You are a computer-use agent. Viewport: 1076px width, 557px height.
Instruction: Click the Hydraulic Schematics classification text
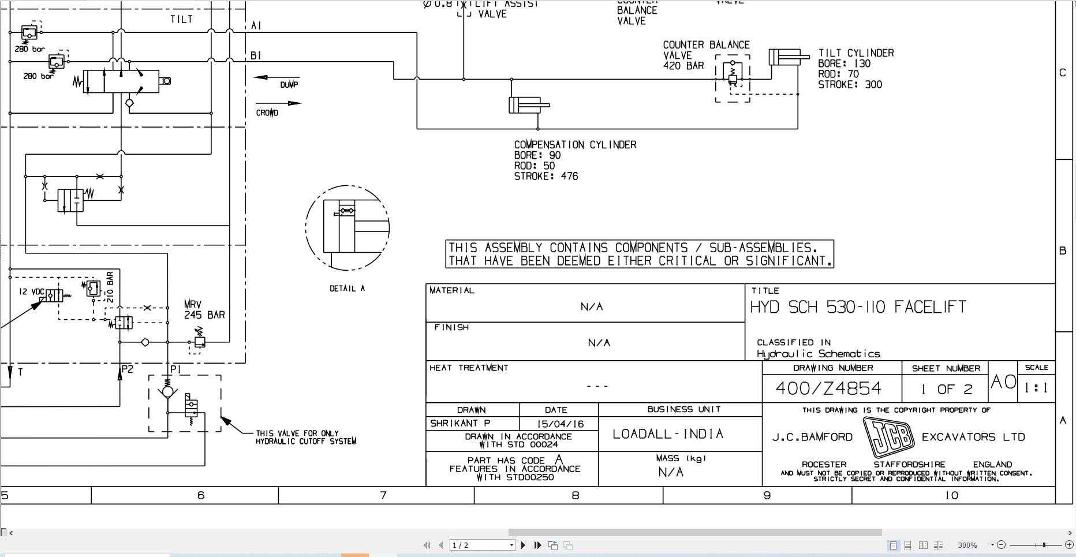click(x=819, y=354)
